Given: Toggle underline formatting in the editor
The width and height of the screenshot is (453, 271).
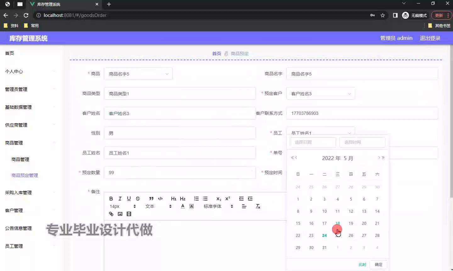Looking at the screenshot, I should click(129, 199).
